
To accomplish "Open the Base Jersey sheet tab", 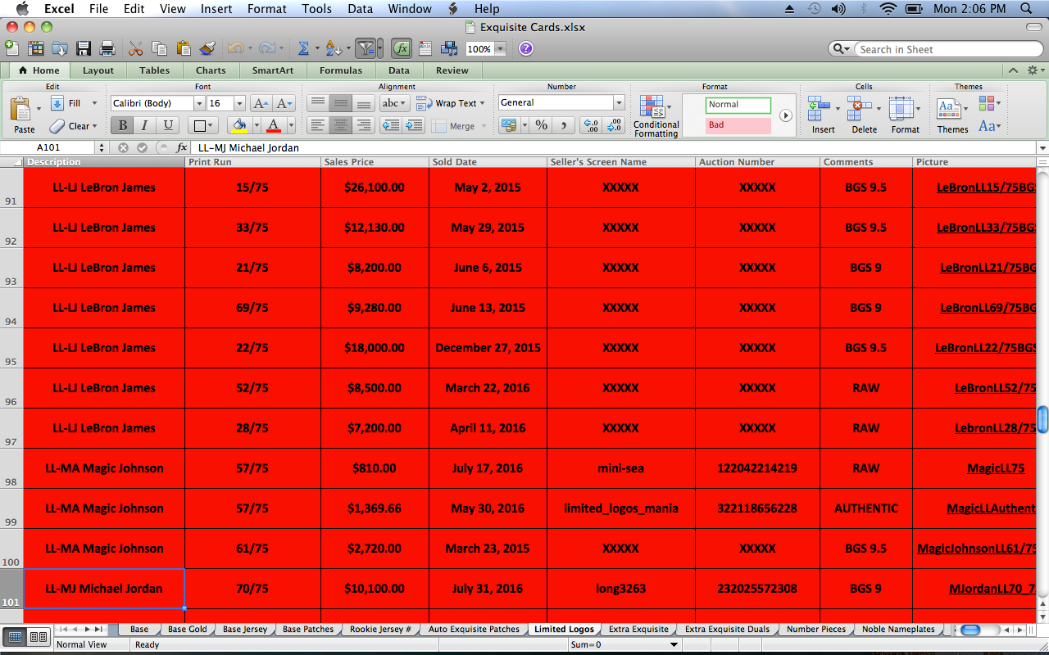I will coord(245,630).
